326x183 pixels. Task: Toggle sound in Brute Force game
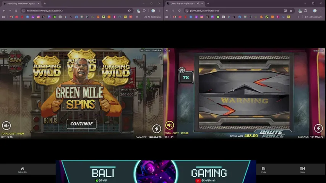(x=170, y=125)
